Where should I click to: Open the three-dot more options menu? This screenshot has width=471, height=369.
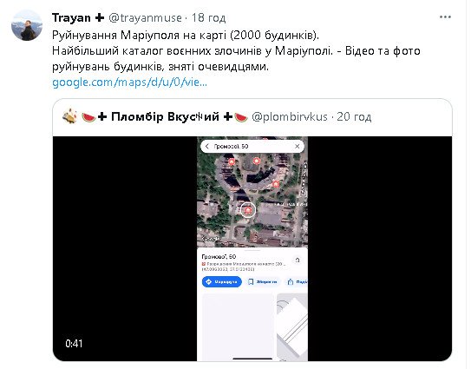pos(445,17)
